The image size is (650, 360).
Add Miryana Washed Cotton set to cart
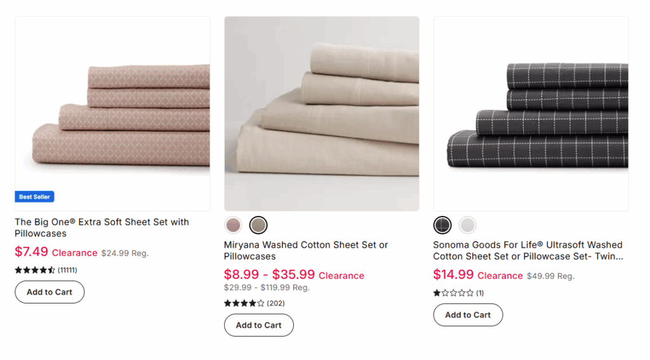coord(258,325)
